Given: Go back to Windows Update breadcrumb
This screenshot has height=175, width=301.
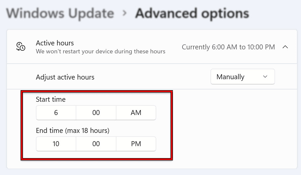Looking at the screenshot, I should pos(60,14).
